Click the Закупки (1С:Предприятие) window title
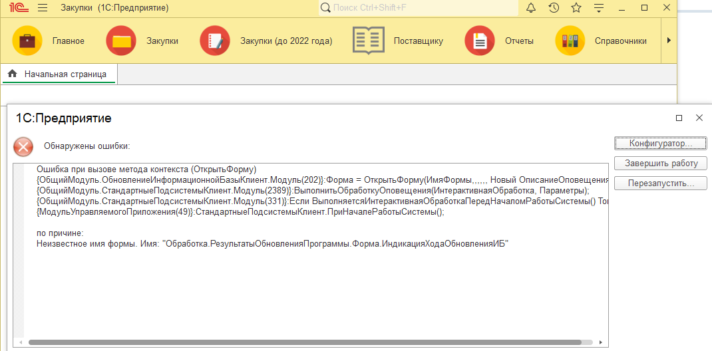The height and width of the screenshot is (351, 712). [x=114, y=8]
